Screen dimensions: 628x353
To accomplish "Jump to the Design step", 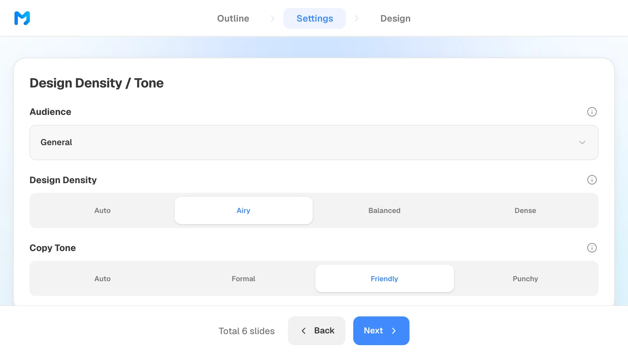I will pos(395,18).
